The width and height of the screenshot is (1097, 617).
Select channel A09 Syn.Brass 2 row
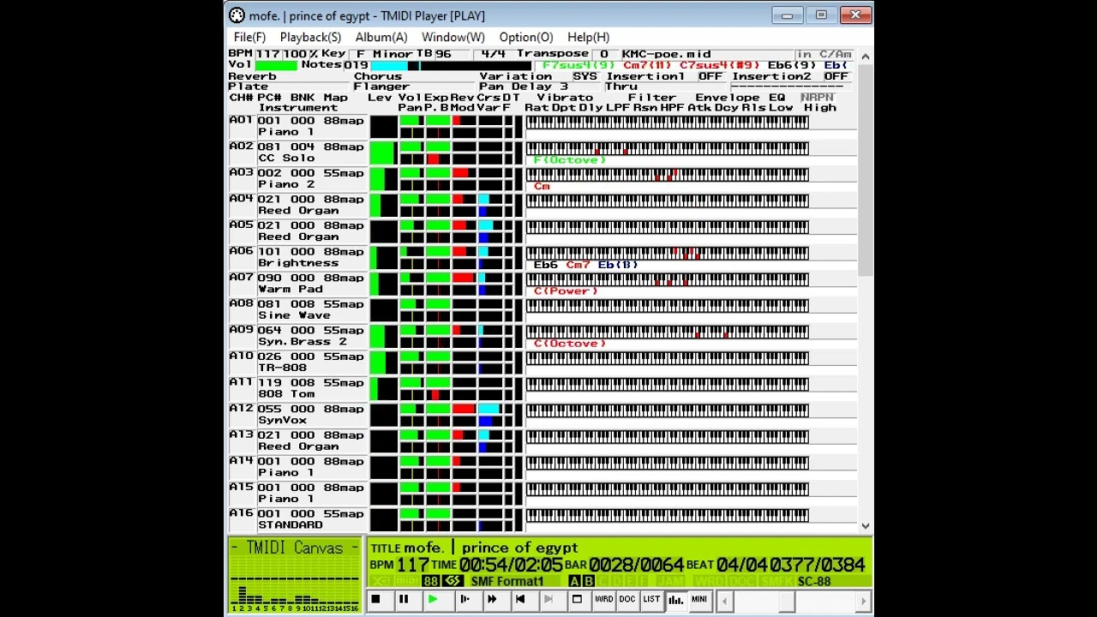tap(542, 336)
